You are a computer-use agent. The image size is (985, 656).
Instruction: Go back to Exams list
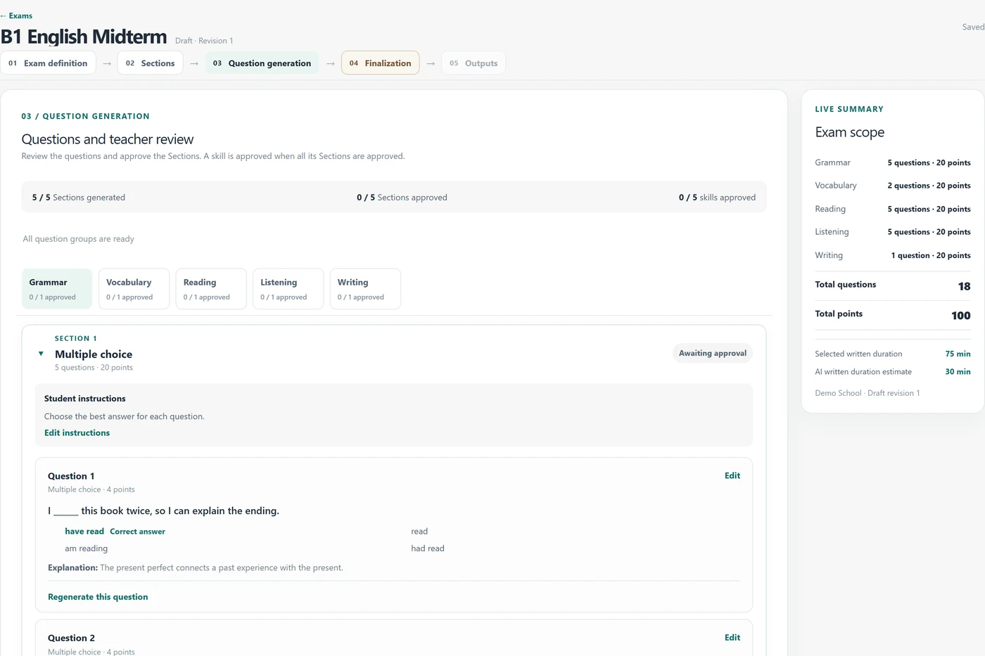(16, 15)
